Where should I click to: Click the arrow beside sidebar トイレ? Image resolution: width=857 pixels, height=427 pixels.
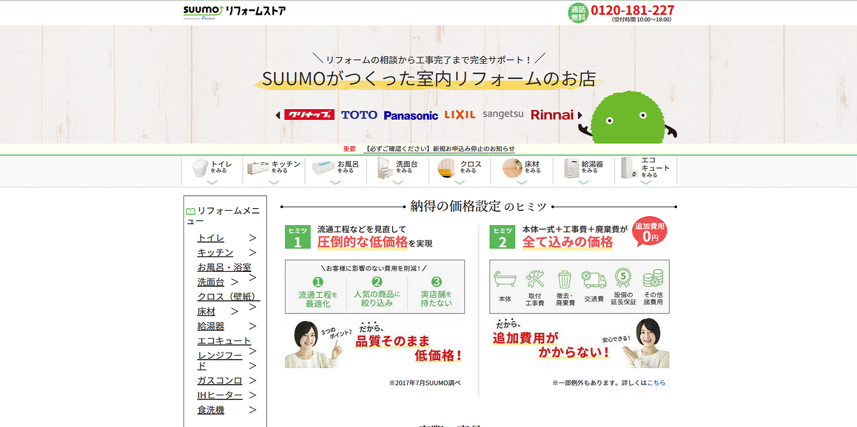tap(253, 238)
